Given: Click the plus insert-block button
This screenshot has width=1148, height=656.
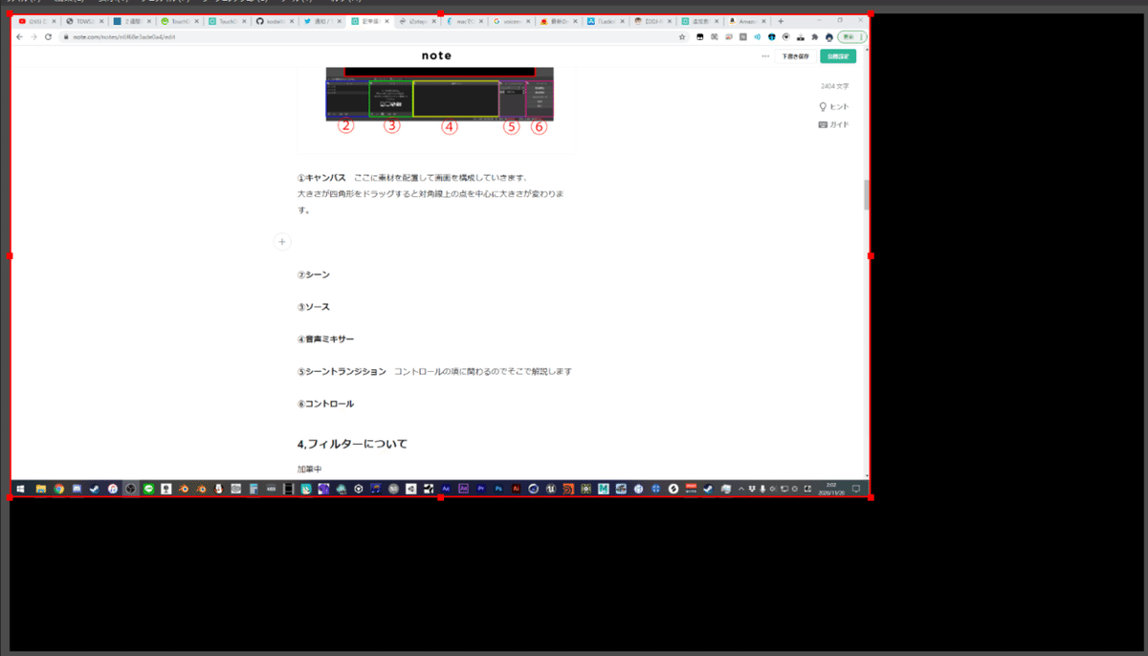Looking at the screenshot, I should [x=282, y=242].
